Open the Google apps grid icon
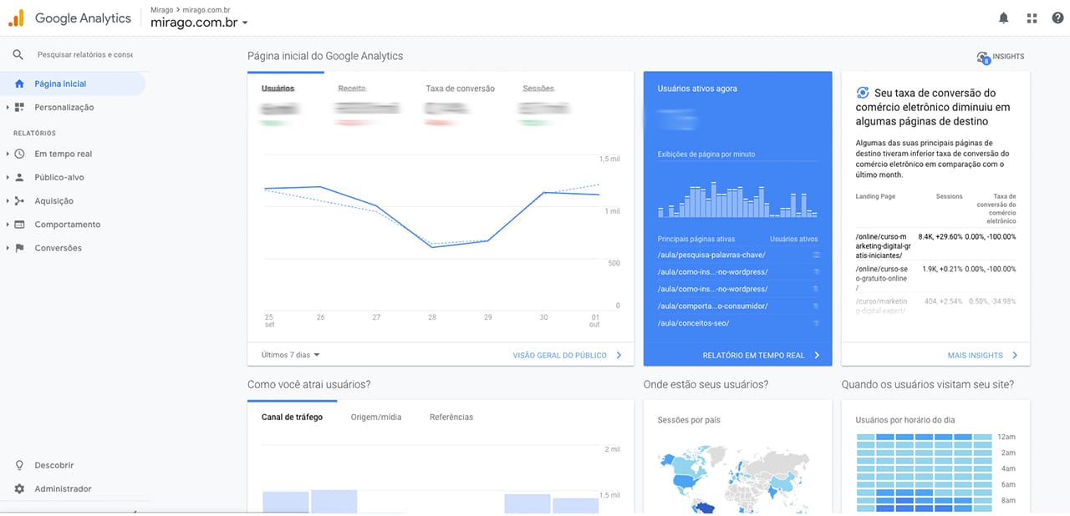The image size is (1070, 516). tap(1032, 18)
